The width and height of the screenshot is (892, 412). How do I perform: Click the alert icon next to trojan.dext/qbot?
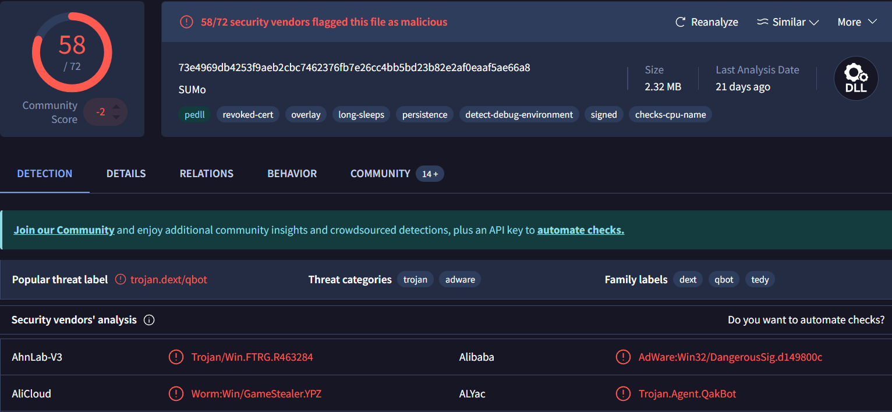click(121, 280)
